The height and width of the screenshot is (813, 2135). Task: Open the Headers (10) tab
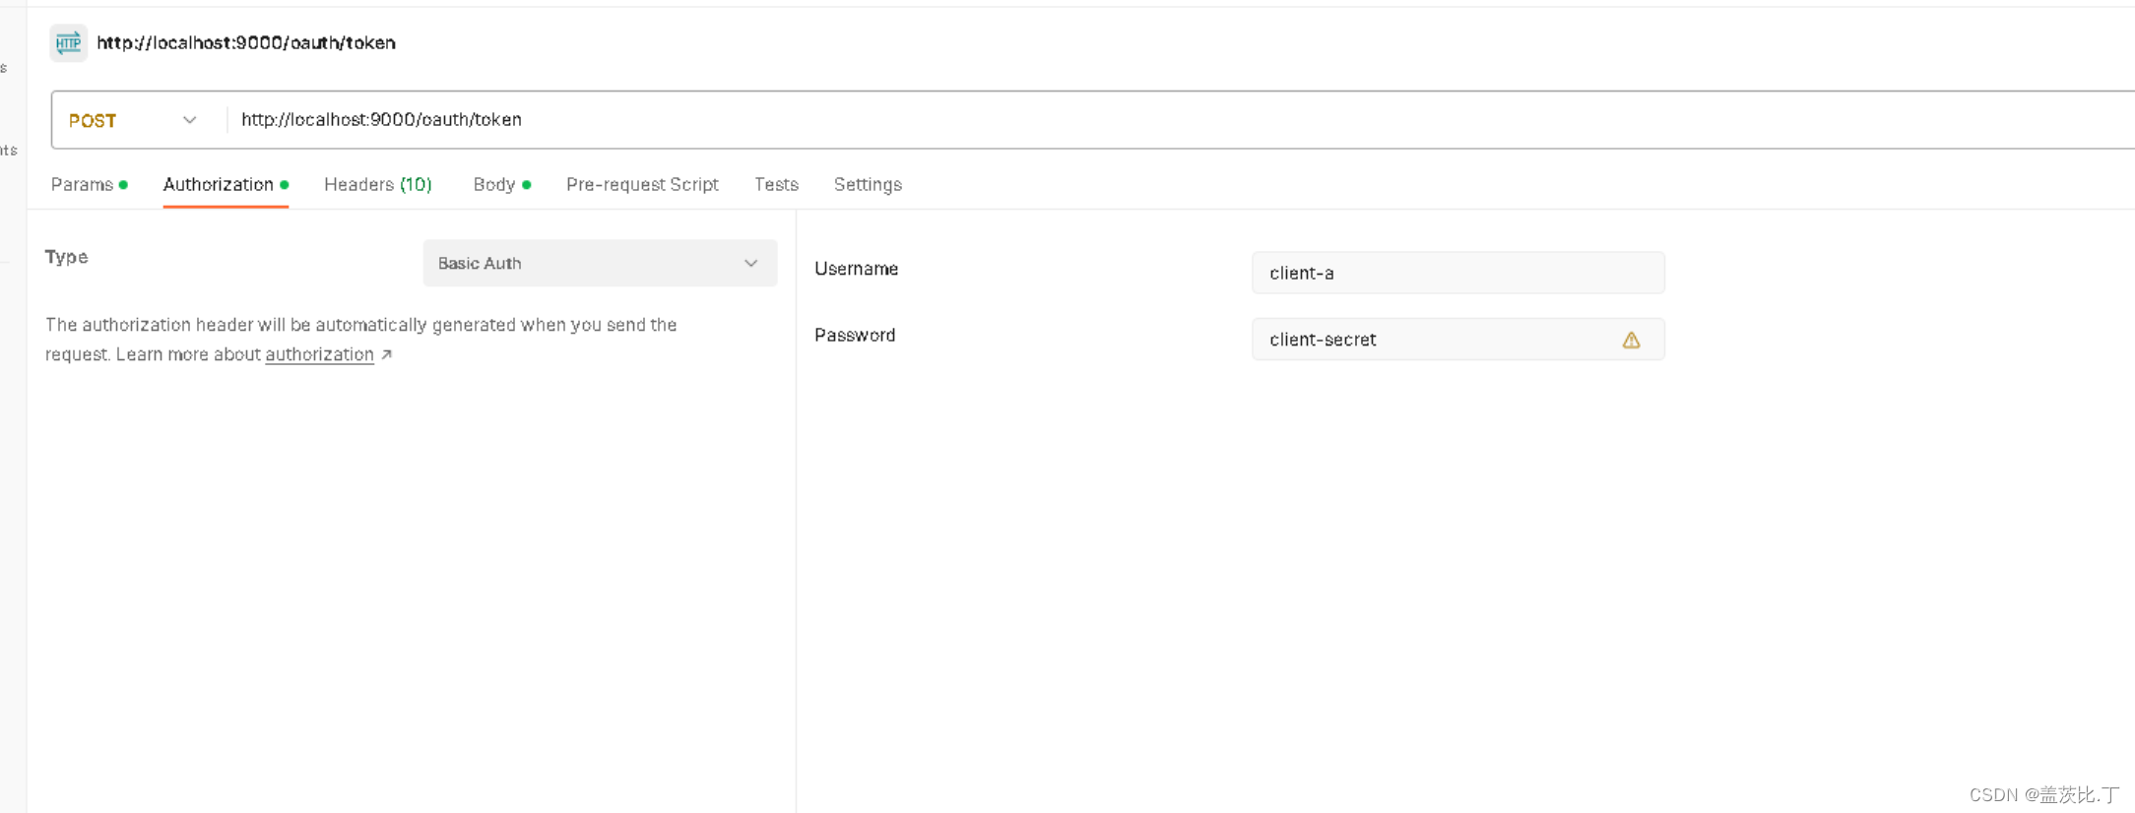coord(378,184)
